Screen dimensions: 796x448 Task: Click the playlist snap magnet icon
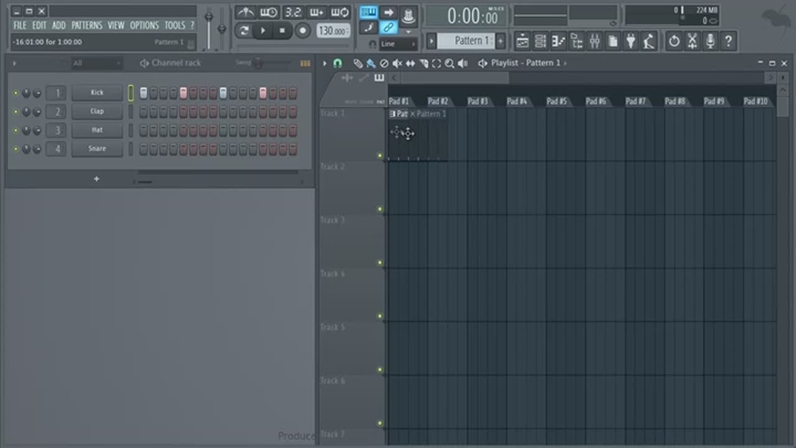pyautogui.click(x=338, y=63)
